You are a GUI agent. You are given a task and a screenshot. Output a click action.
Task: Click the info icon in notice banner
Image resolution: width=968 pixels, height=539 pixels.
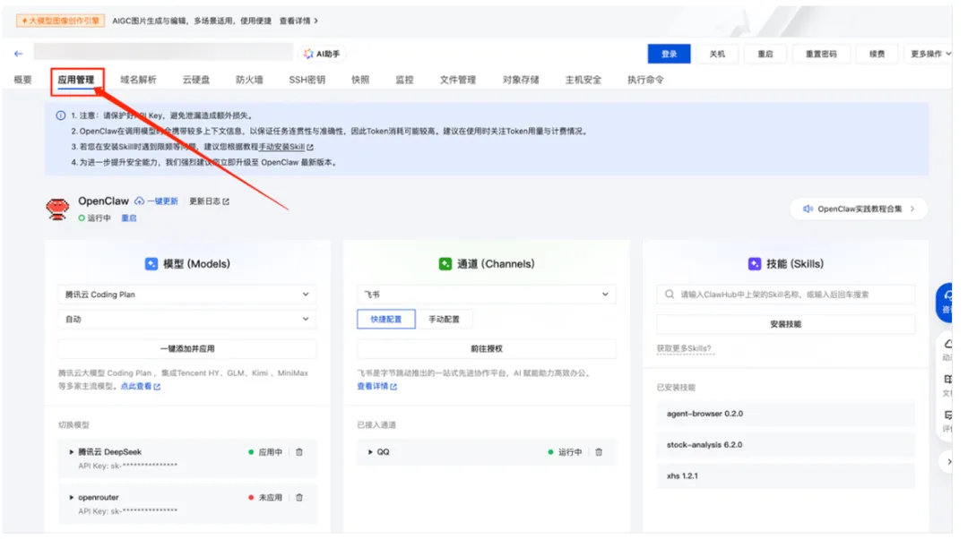(61, 115)
